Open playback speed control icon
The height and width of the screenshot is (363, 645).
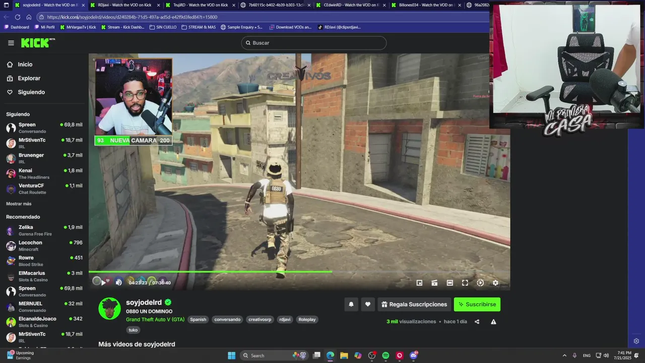coord(480,283)
